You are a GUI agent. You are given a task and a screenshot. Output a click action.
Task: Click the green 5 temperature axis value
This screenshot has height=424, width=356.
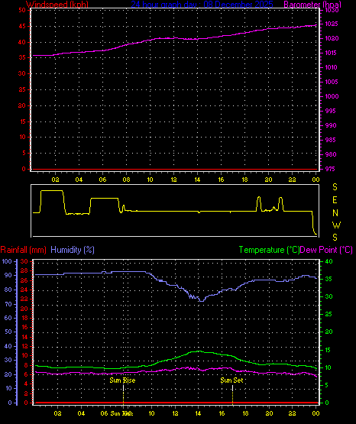tap(326, 385)
